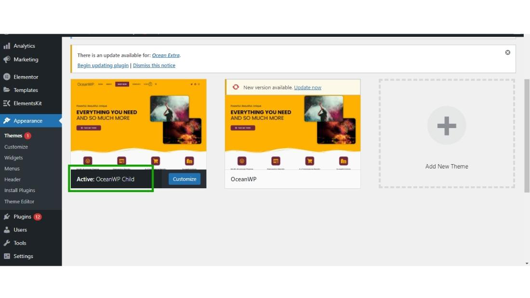Click the OceanWP theme screenshot

coord(293,132)
